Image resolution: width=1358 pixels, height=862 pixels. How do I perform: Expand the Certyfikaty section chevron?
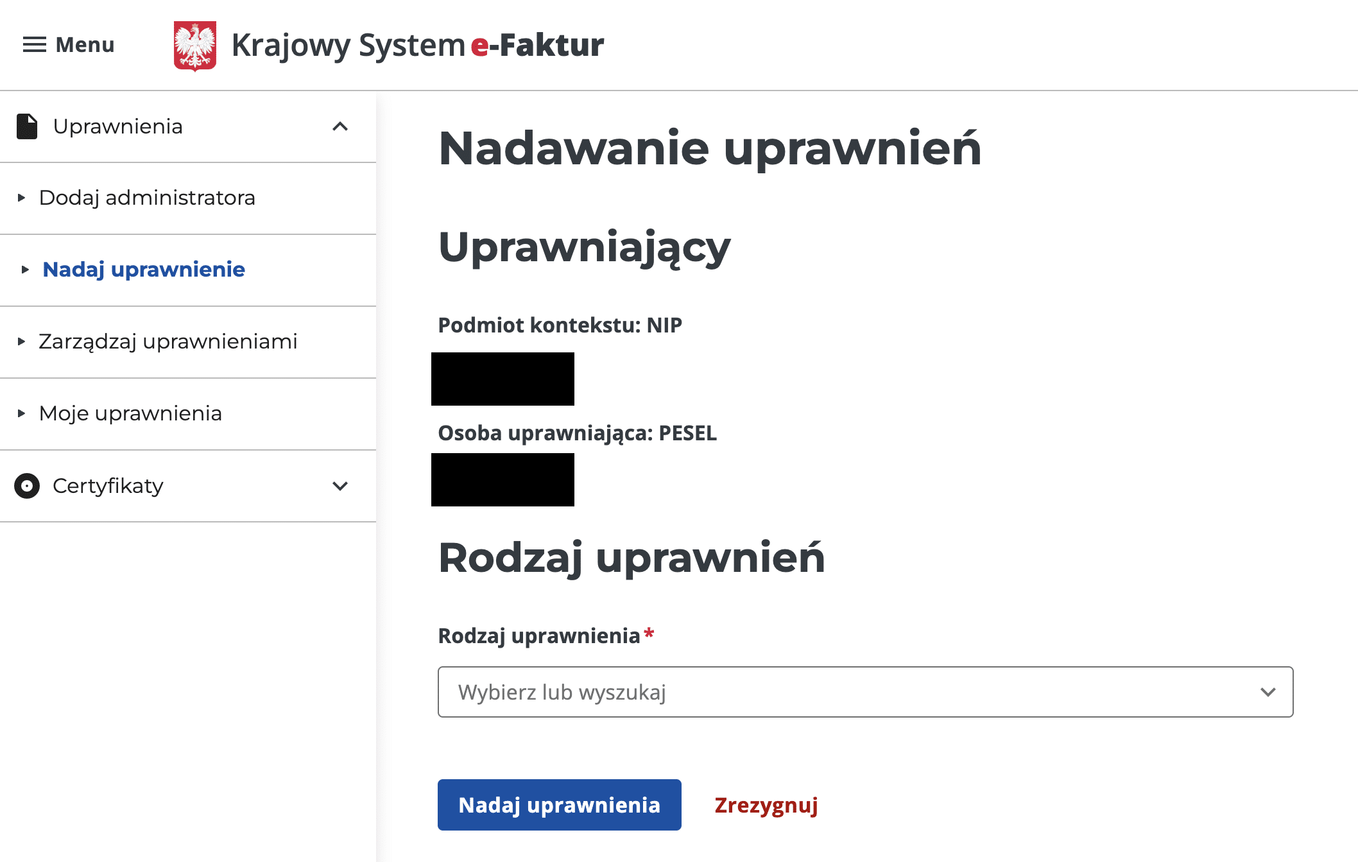(x=340, y=486)
